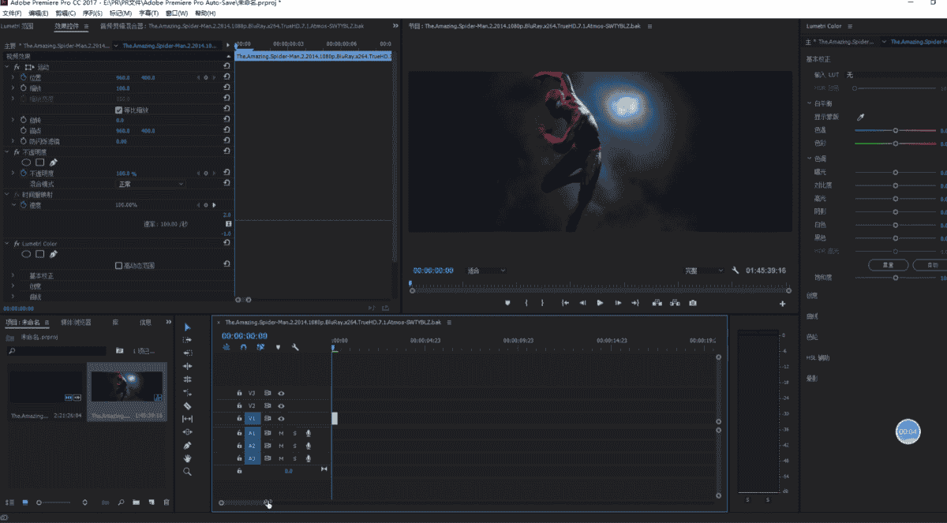Switch to the media browser tab

[x=77, y=323]
